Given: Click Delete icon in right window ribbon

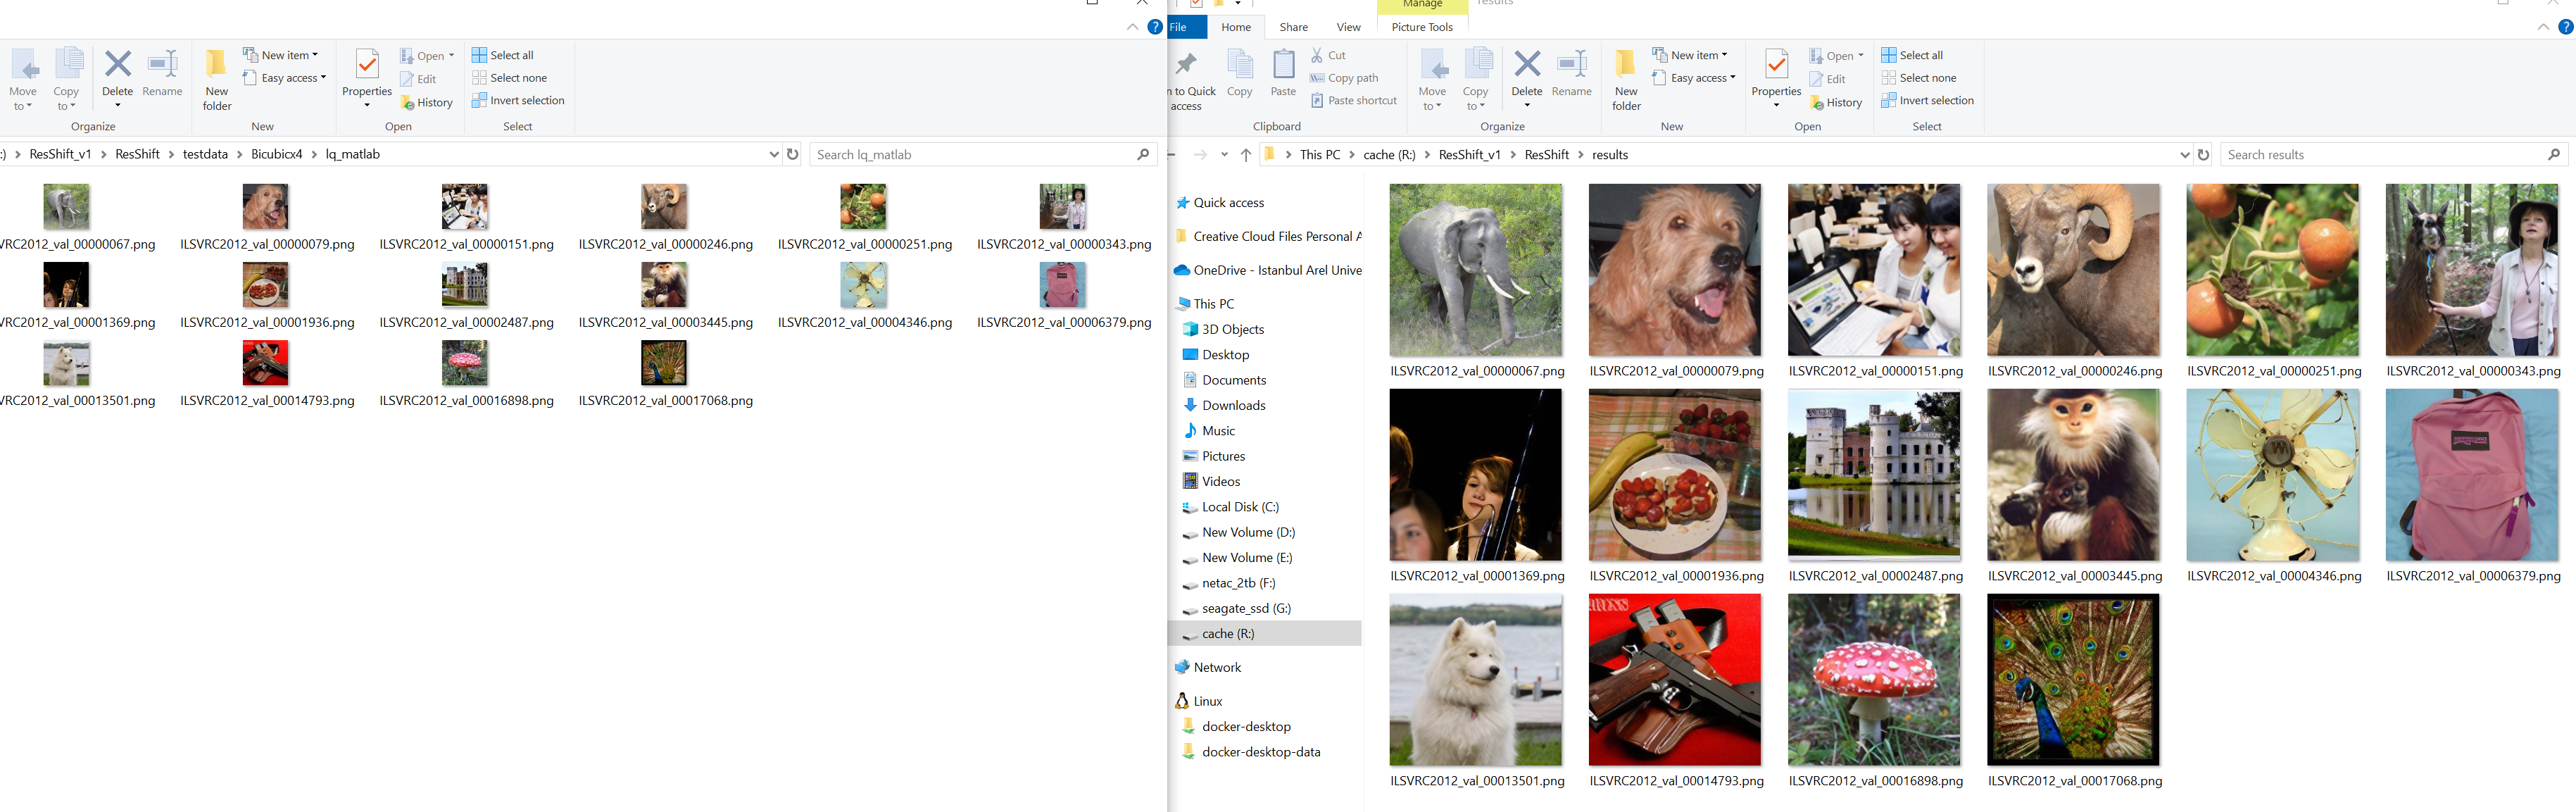Looking at the screenshot, I should click(1526, 66).
